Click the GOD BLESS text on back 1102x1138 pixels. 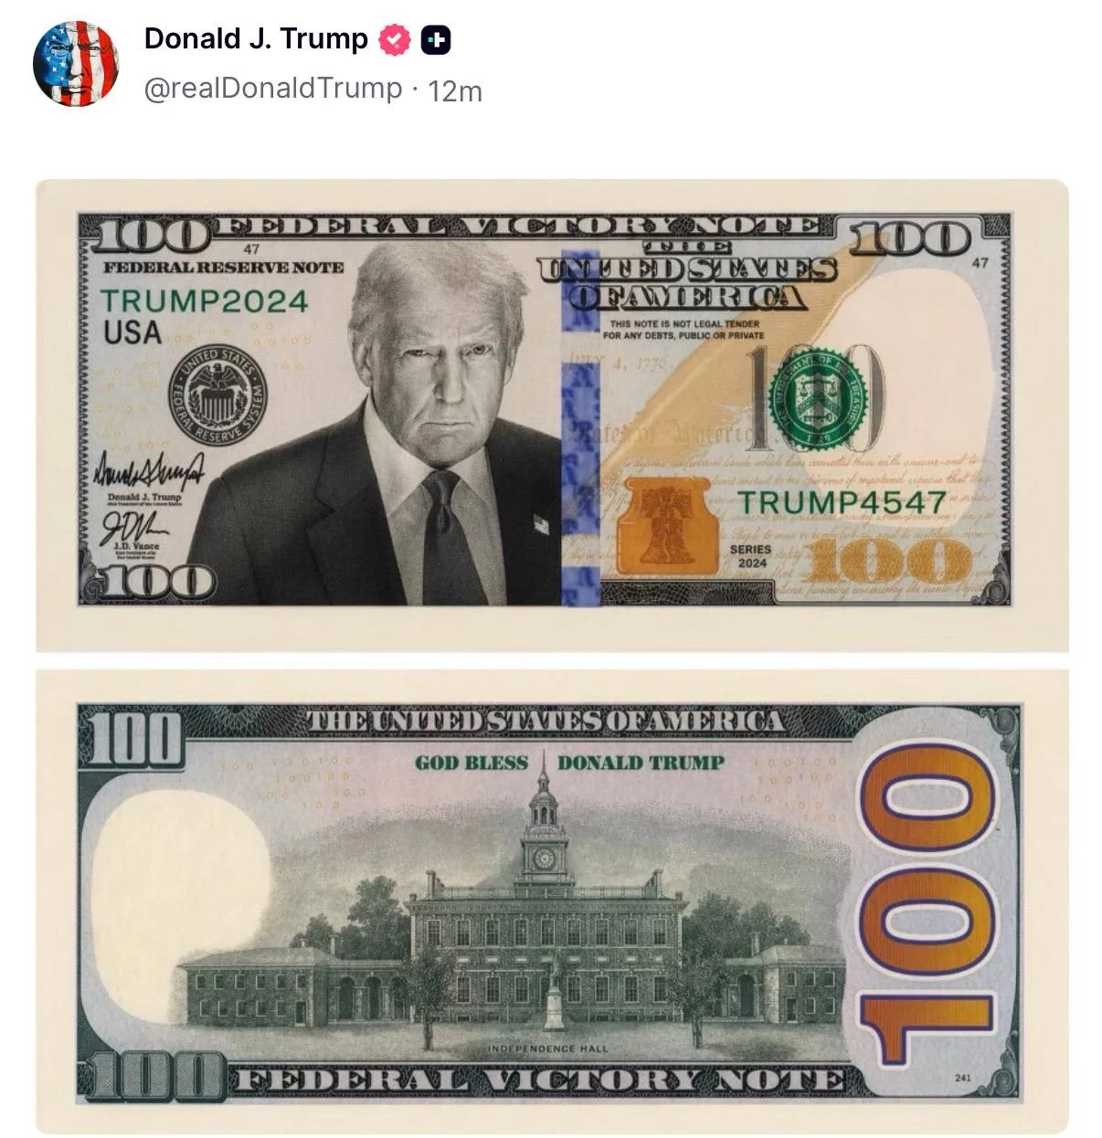tap(472, 763)
